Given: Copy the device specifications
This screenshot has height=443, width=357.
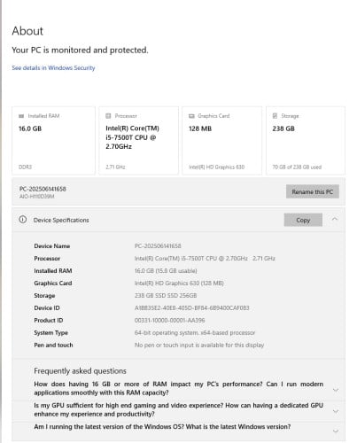Looking at the screenshot, I should (303, 220).
